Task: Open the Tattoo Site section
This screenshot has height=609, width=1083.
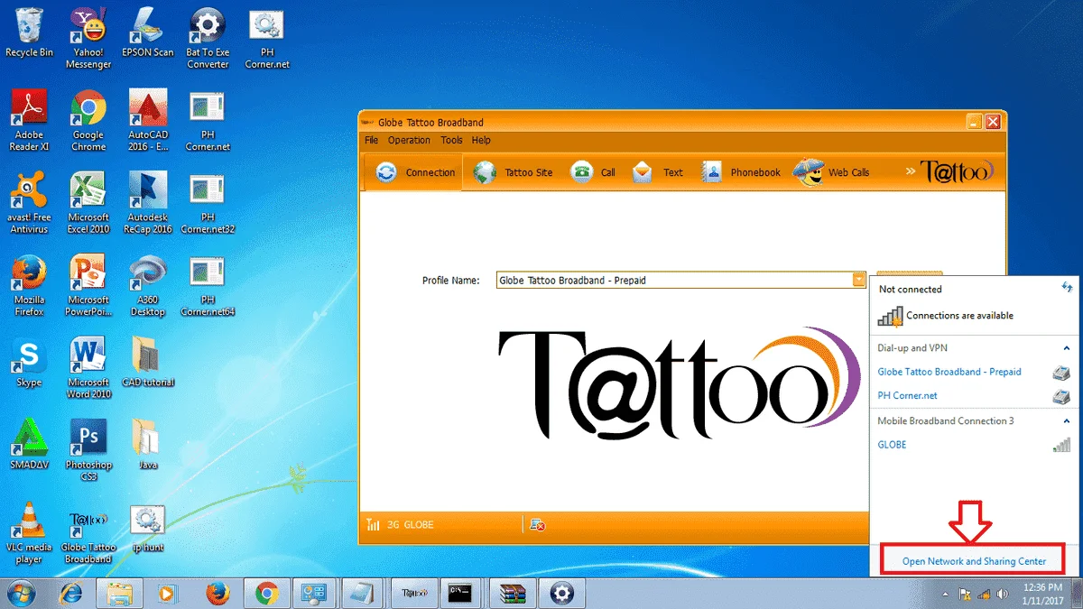Action: [514, 172]
